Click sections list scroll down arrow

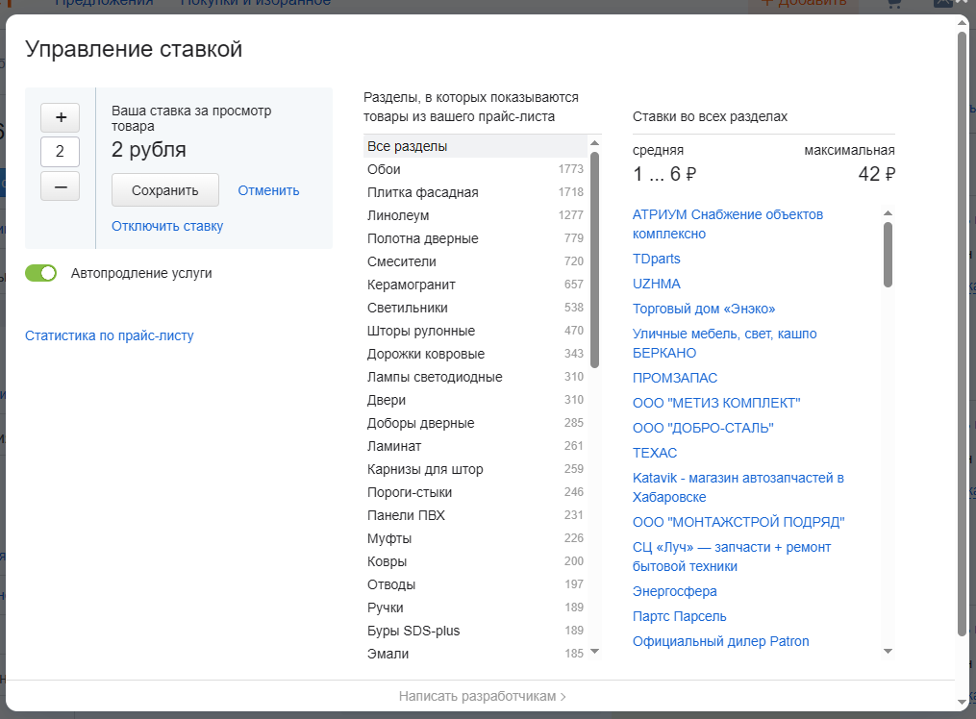click(x=594, y=651)
